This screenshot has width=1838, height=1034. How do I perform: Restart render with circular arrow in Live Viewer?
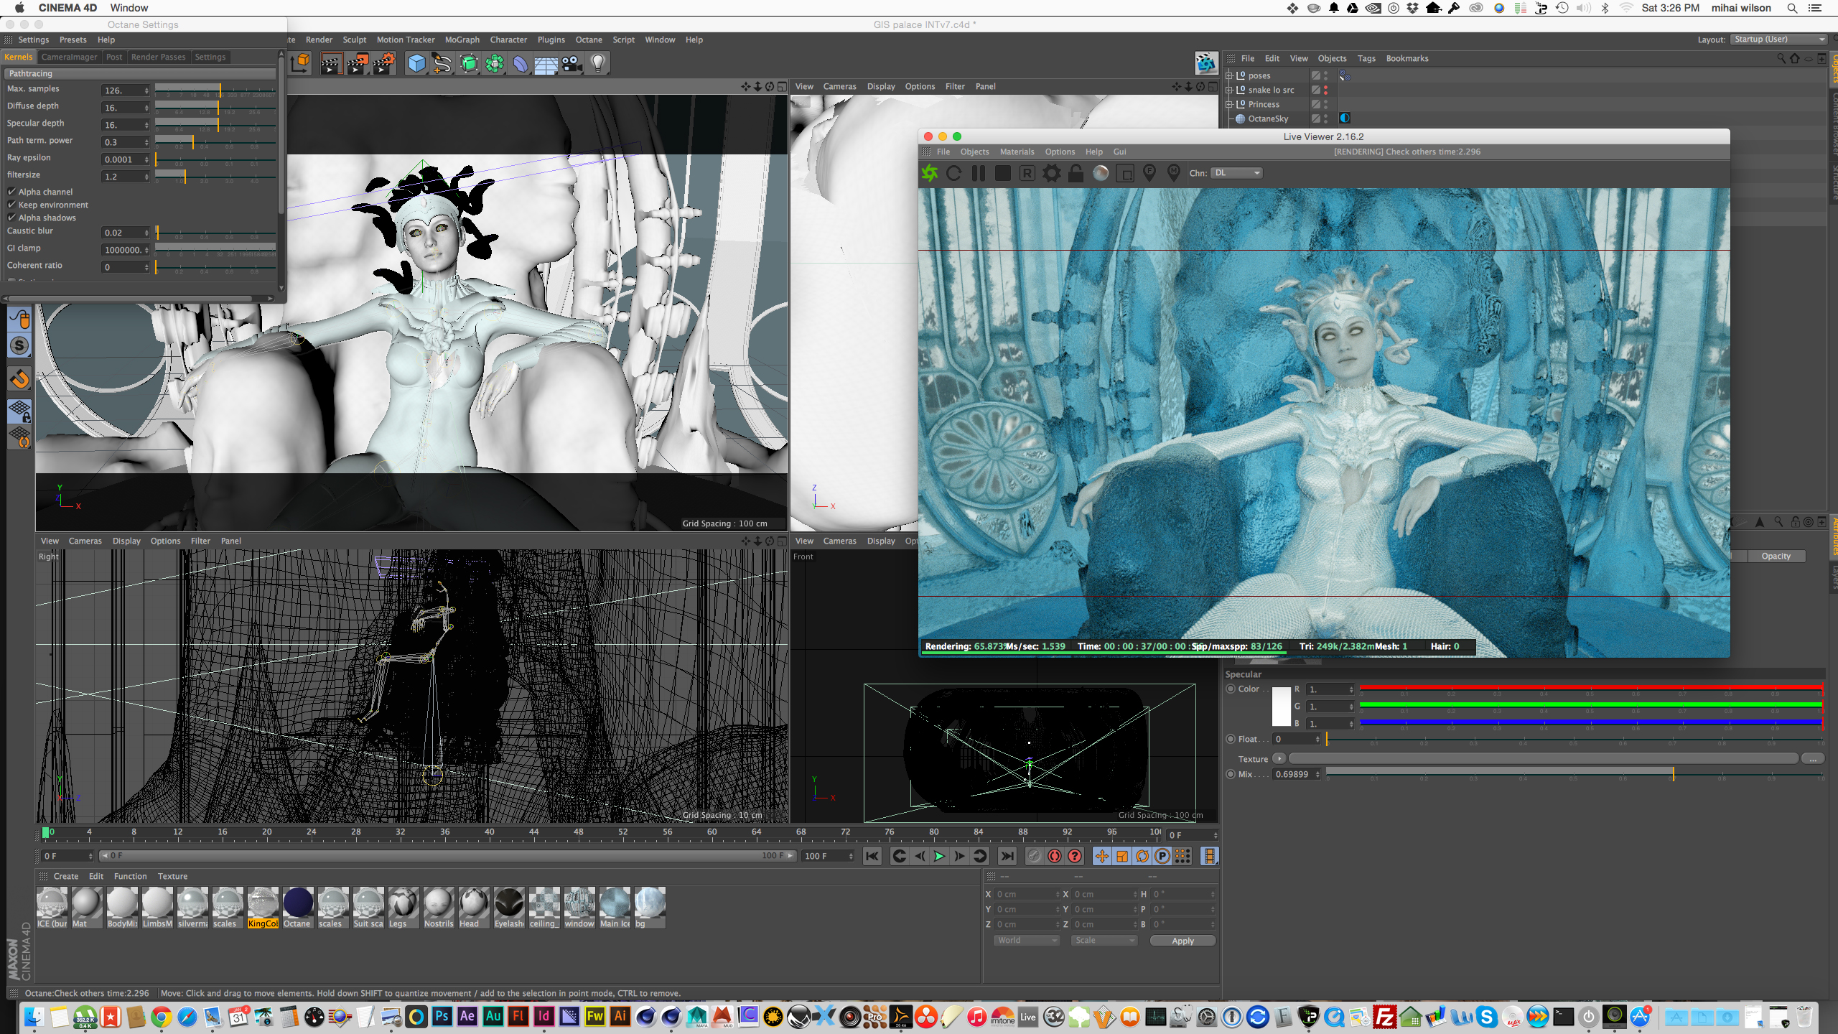954,173
